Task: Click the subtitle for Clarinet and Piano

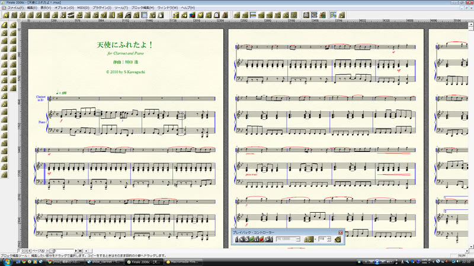Action: (126, 53)
